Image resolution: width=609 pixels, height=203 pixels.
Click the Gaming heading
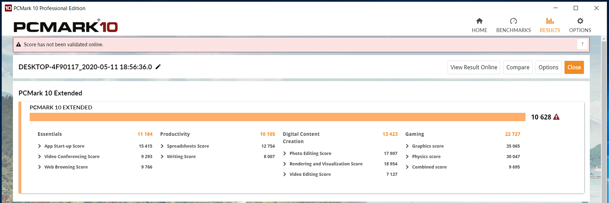tap(415, 134)
